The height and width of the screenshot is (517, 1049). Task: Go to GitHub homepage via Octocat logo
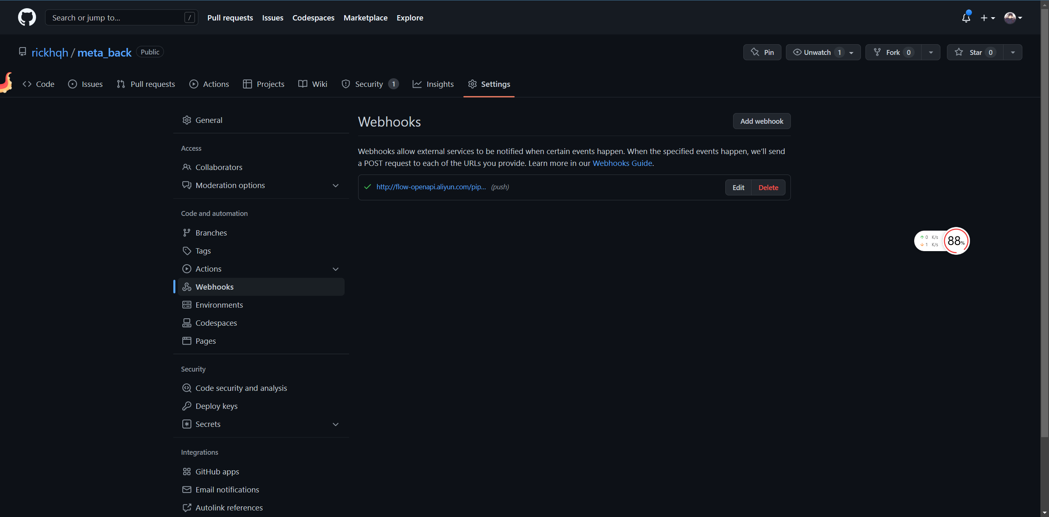tap(27, 18)
